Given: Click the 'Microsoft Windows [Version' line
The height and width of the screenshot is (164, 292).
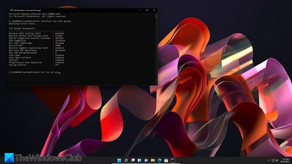Looking at the screenshot, I should coord(35,14).
